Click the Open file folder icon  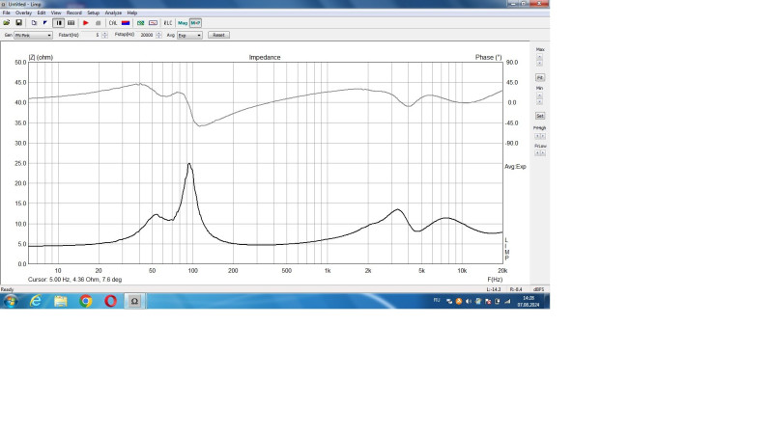pos(8,22)
